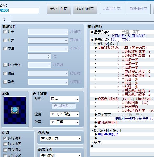
Task: Enable the 物品 condition checkbox
Action: click(x=5, y=73)
